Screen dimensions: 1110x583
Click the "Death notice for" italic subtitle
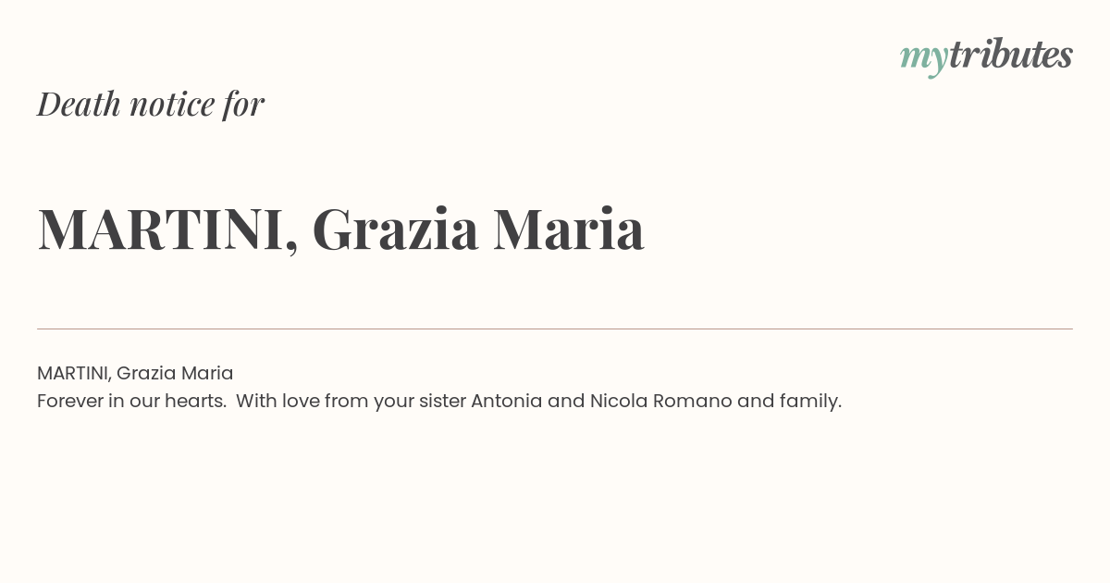151,105
